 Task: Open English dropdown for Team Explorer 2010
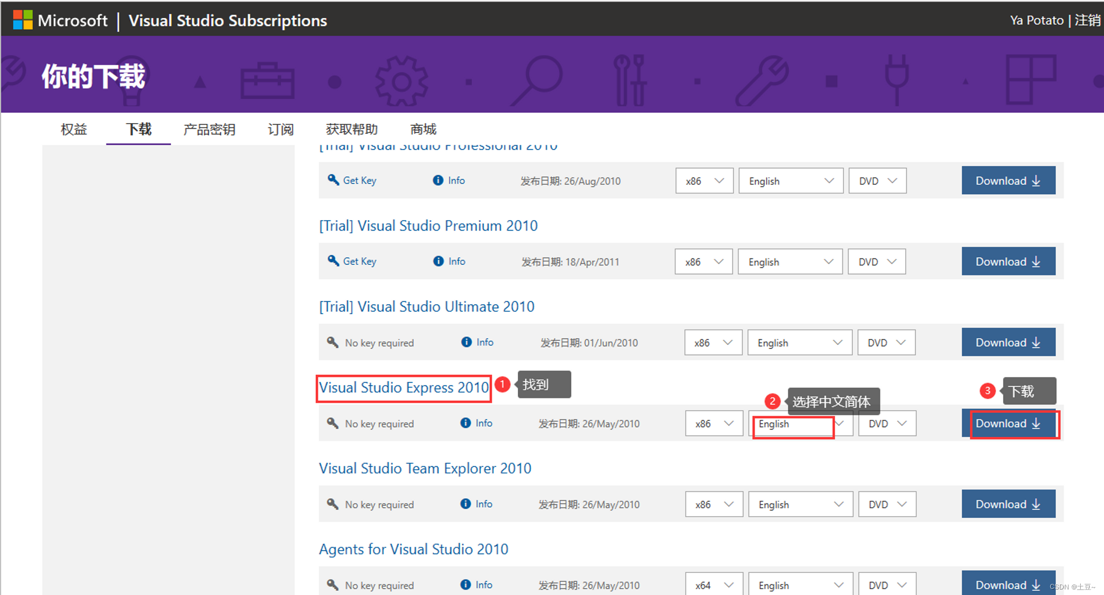[800, 504]
